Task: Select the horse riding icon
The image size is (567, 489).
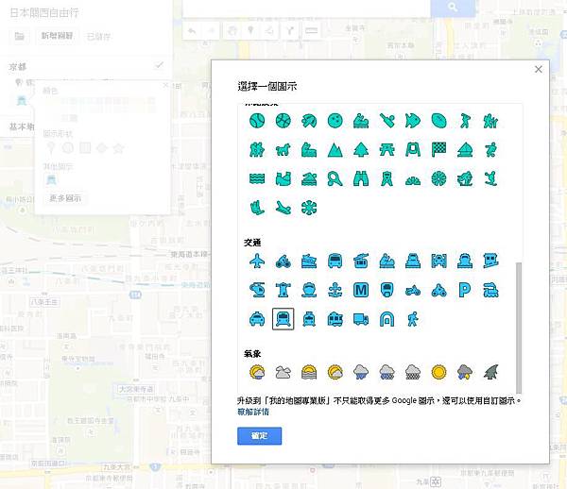Action: point(283,149)
